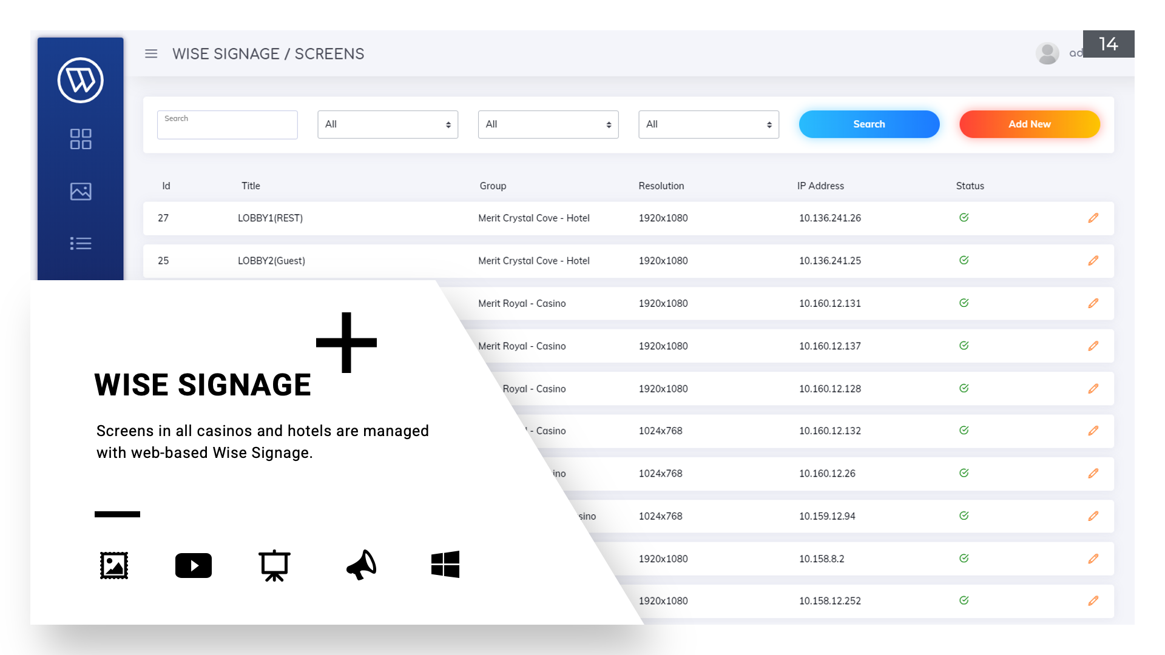Screen dimensions: 1165x655
Task: Open the second All filter dropdown
Action: tap(548, 124)
